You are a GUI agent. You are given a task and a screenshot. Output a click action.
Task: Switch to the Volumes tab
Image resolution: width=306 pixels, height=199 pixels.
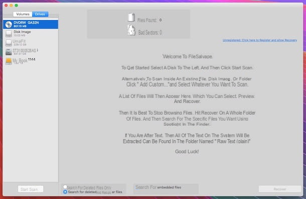coord(23,14)
